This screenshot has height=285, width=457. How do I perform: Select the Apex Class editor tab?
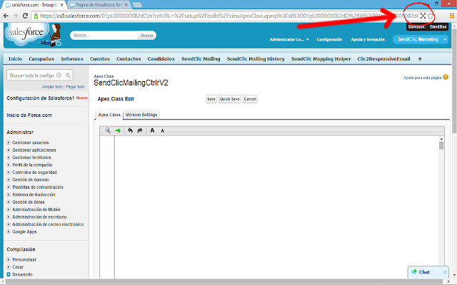[x=109, y=115]
